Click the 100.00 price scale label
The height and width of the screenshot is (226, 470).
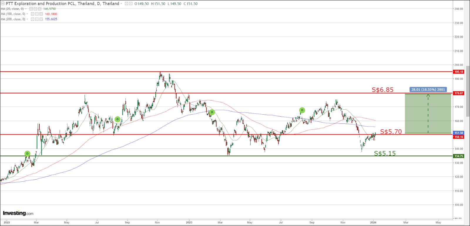click(x=459, y=205)
